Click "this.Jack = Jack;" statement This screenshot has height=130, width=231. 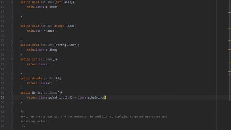41,31
